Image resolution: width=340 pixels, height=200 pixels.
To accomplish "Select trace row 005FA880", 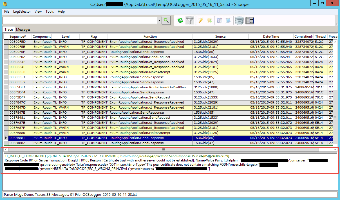I will (168, 133).
